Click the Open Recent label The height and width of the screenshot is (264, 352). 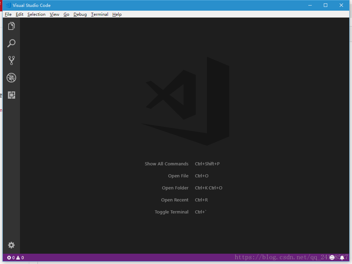175,200
